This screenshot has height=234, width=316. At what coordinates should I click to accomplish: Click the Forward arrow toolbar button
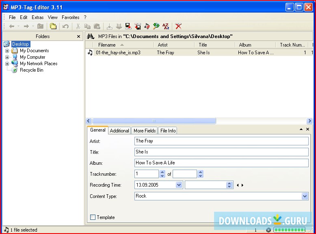[26, 26]
